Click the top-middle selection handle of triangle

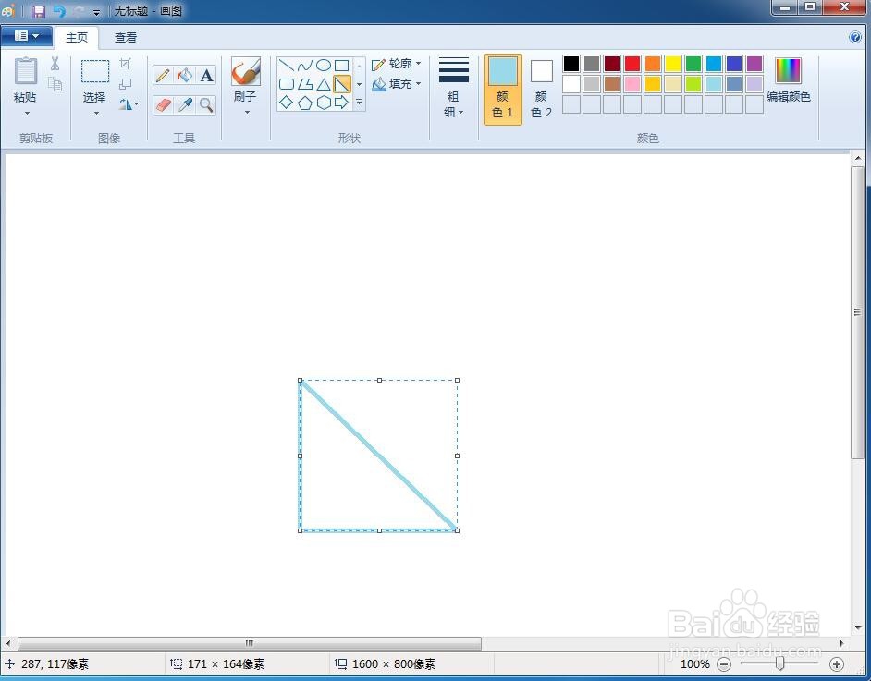(379, 380)
